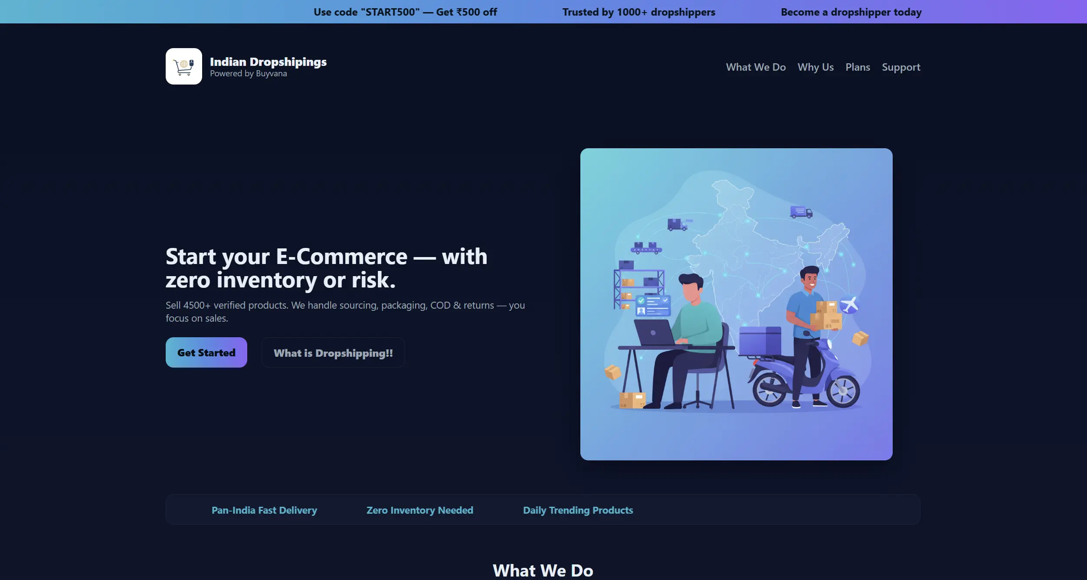Screen dimensions: 1087x580
Task: Click the START500 promo code banner text
Action: tap(405, 12)
